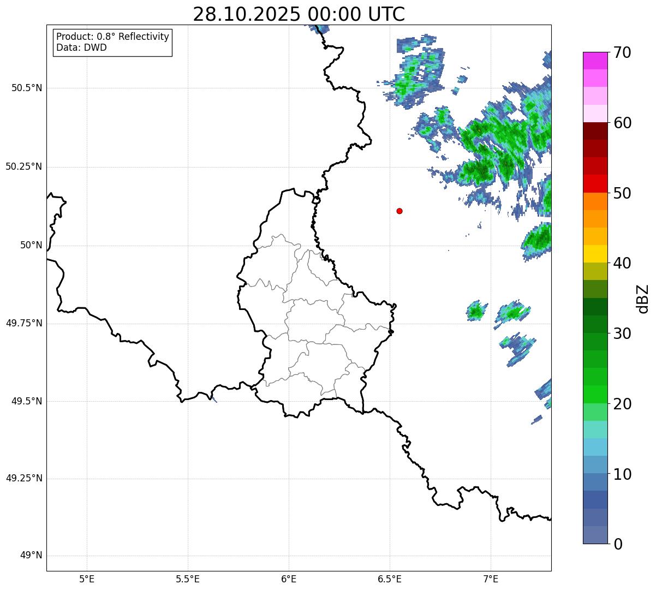The height and width of the screenshot is (590, 656).
Task: Click the 49.5°N latitude label
Action: [x=27, y=401]
